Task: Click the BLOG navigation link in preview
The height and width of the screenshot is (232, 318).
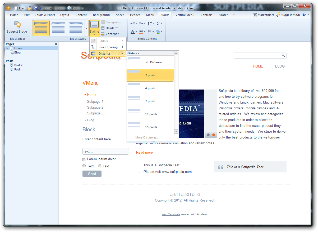Action: (280, 66)
